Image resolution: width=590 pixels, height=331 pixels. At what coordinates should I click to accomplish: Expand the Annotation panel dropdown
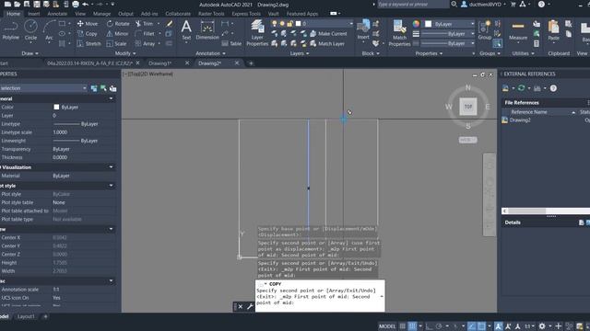pyautogui.click(x=210, y=53)
